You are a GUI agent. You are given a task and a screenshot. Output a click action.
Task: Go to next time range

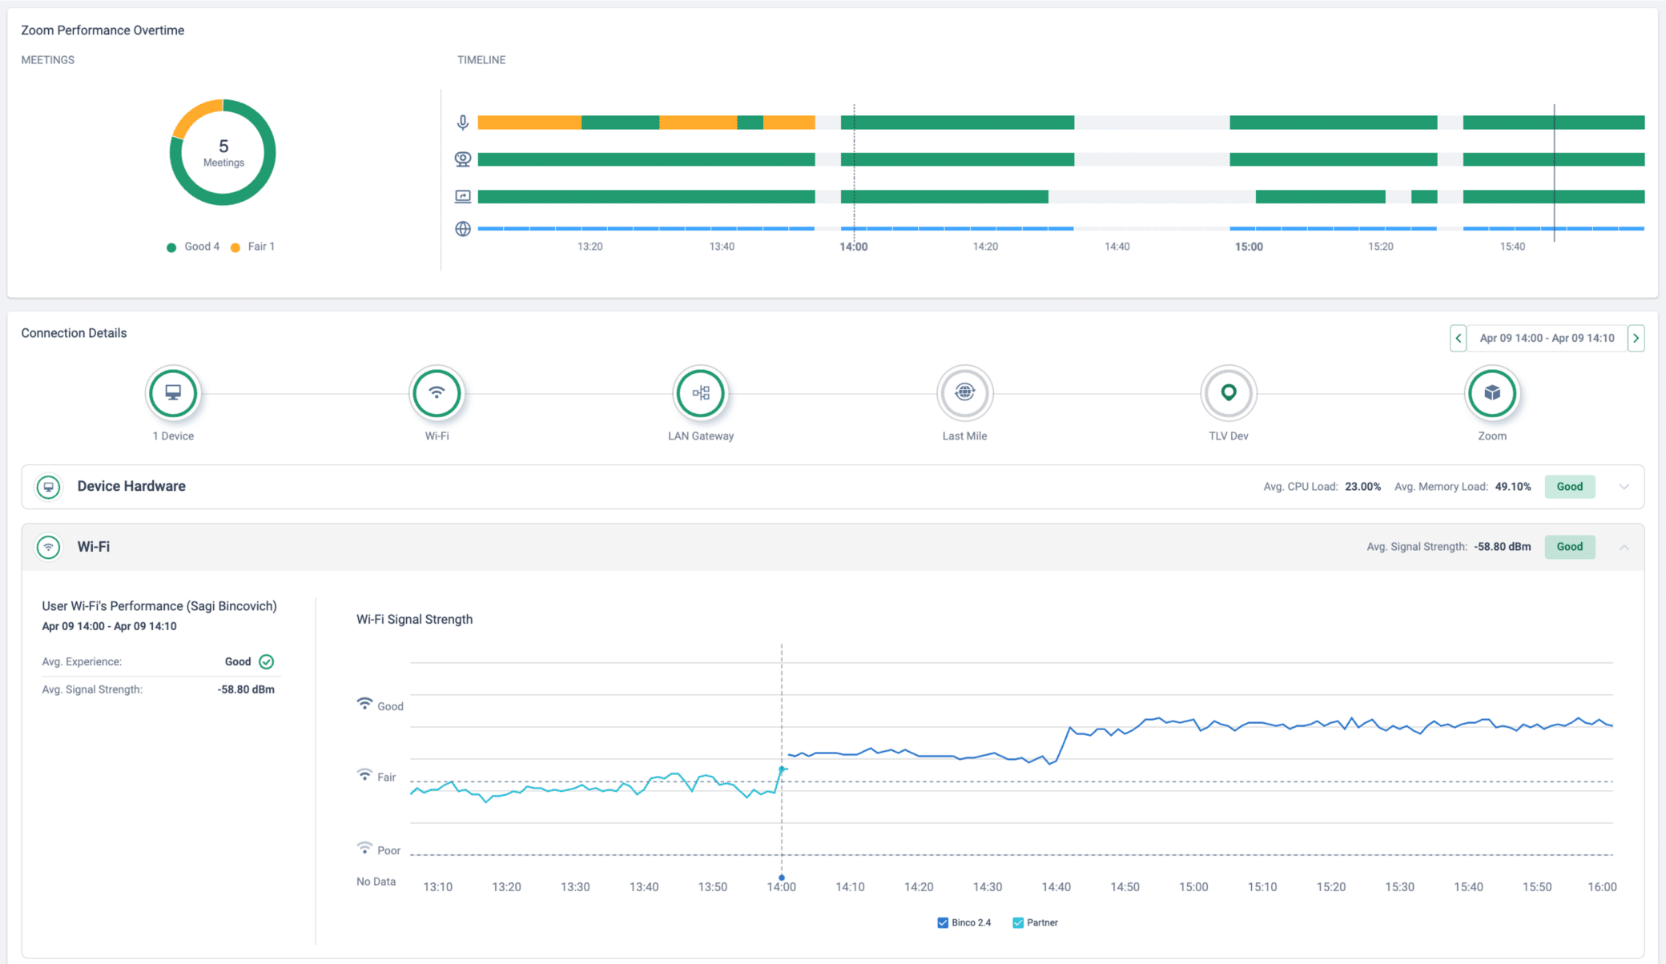pyautogui.click(x=1636, y=338)
